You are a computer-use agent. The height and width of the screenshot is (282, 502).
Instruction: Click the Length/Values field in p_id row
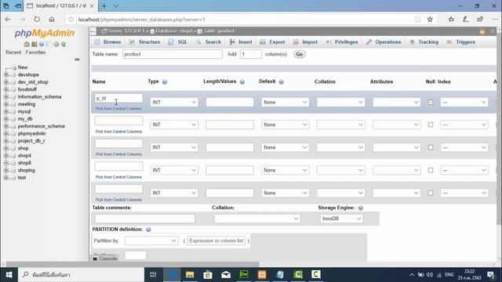click(x=230, y=103)
